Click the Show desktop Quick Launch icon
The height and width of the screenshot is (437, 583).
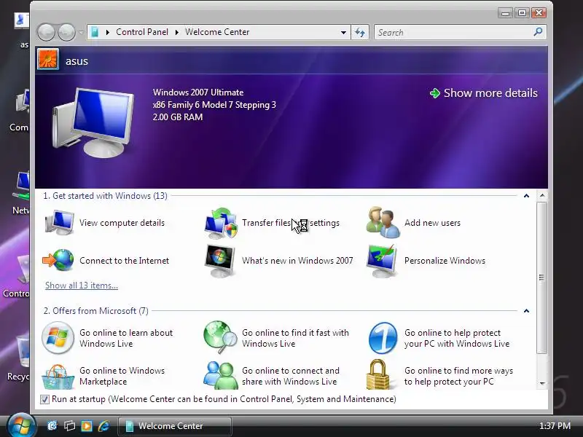52,426
